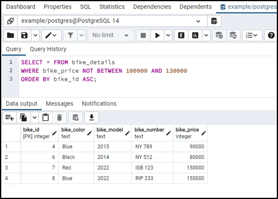Click the Explain Analyze chart icon
The height and width of the screenshot is (199, 278).
tap(195, 35)
